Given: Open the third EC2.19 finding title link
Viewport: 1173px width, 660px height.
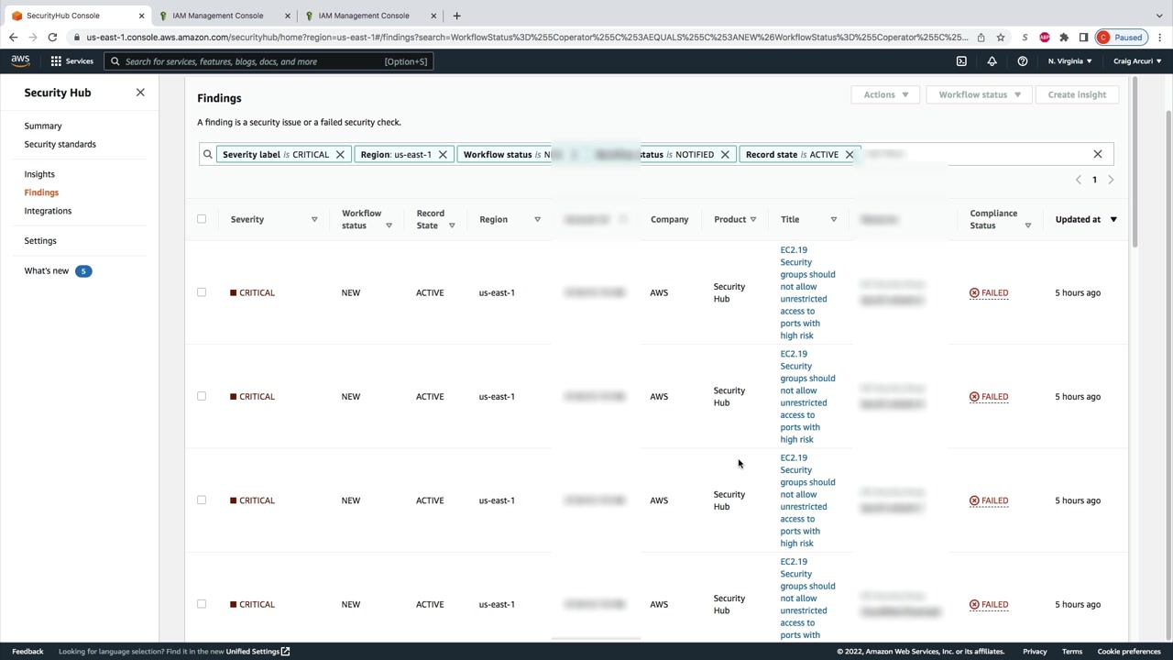Looking at the screenshot, I should coord(807,500).
